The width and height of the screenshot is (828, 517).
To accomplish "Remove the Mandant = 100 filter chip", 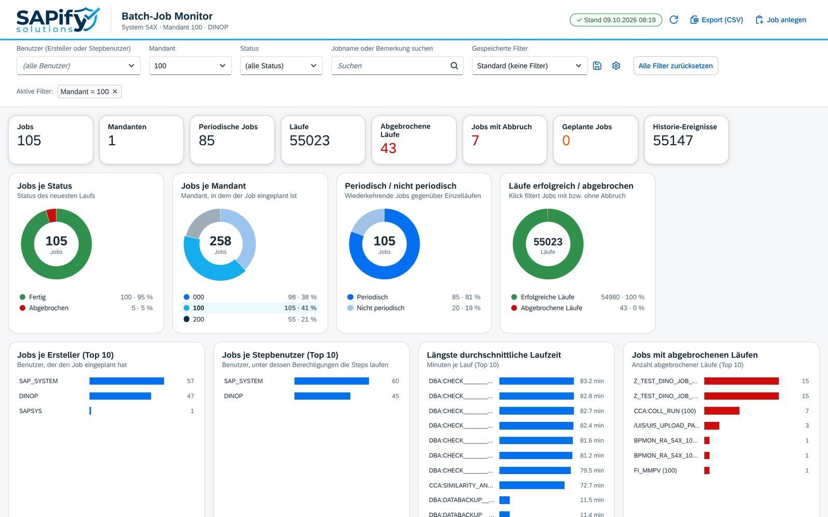I will [x=115, y=92].
